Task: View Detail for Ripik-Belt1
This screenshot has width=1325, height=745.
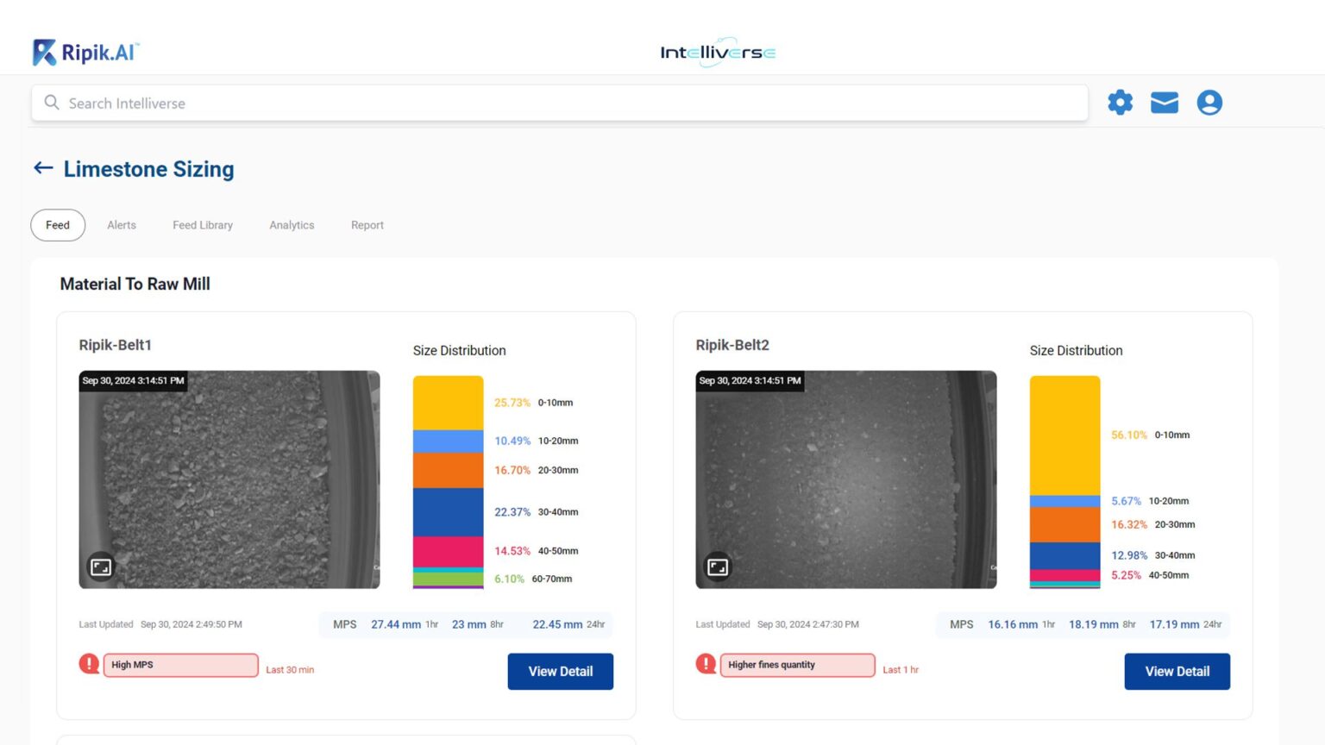Action: click(x=560, y=671)
